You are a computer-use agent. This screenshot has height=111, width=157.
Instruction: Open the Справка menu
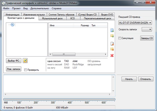click(56, 8)
